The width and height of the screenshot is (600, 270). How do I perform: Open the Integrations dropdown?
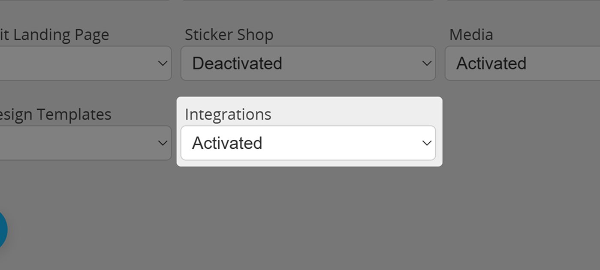tap(308, 143)
